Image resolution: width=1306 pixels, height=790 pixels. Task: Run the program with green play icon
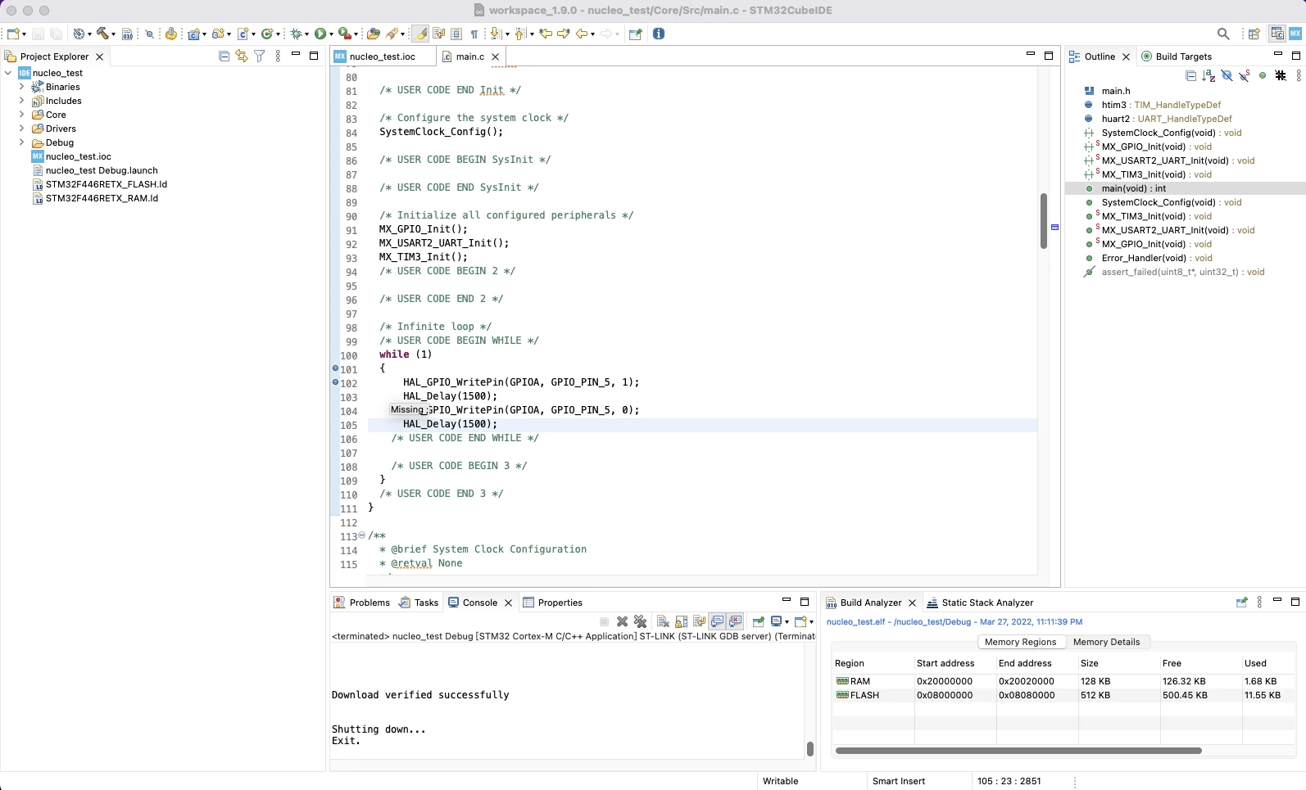point(320,34)
